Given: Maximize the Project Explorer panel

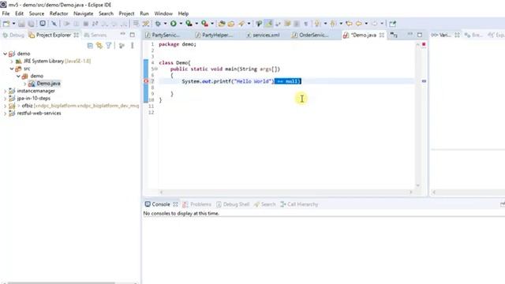Looking at the screenshot, I should click(132, 35).
